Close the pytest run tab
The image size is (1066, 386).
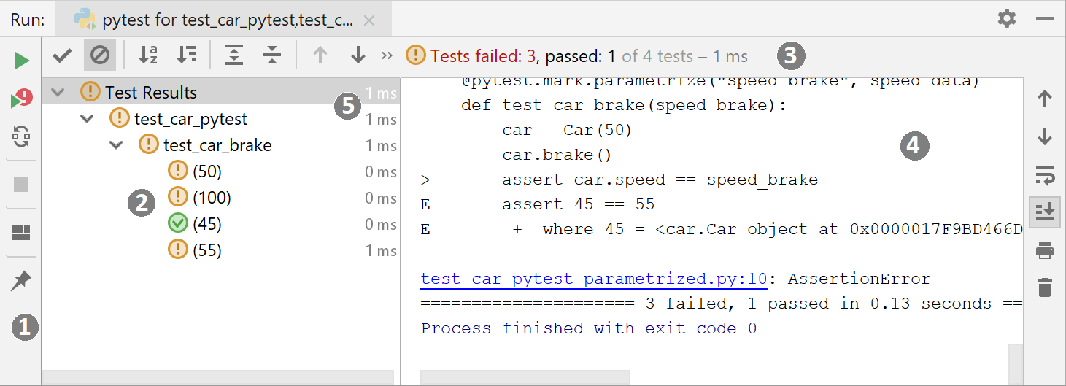369,20
